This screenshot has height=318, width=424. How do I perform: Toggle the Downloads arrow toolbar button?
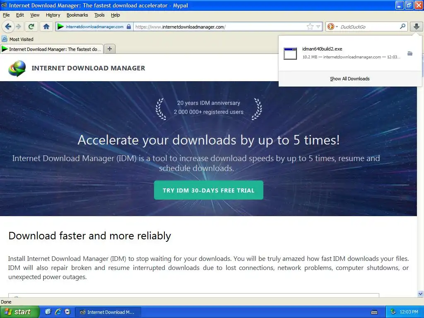[x=417, y=26]
